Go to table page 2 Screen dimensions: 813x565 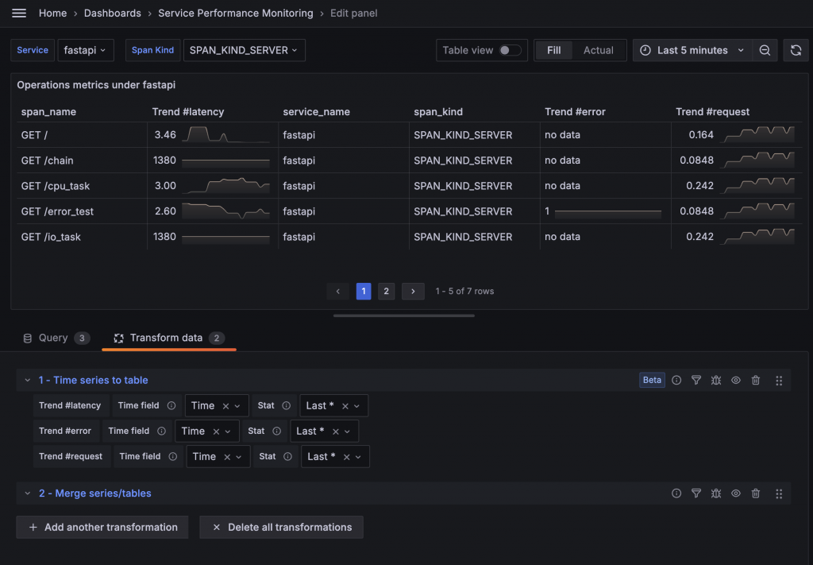point(387,291)
